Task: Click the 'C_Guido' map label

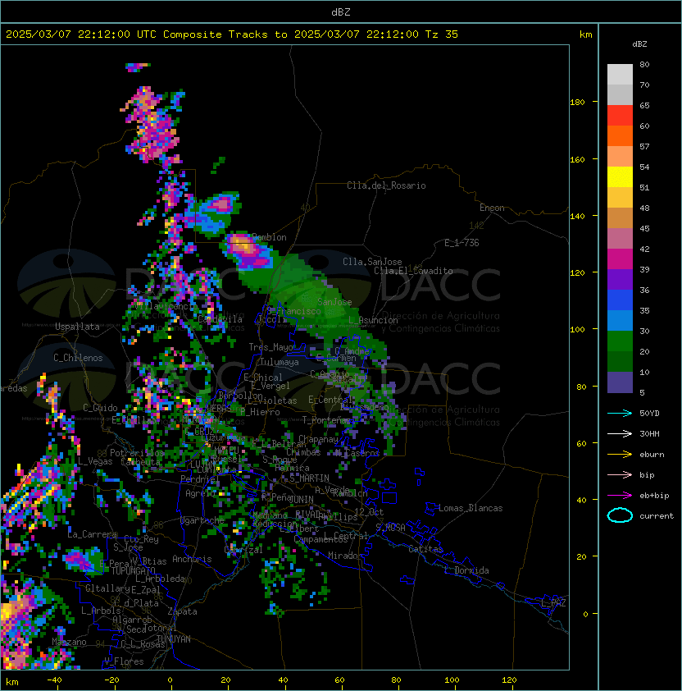Action: [100, 408]
